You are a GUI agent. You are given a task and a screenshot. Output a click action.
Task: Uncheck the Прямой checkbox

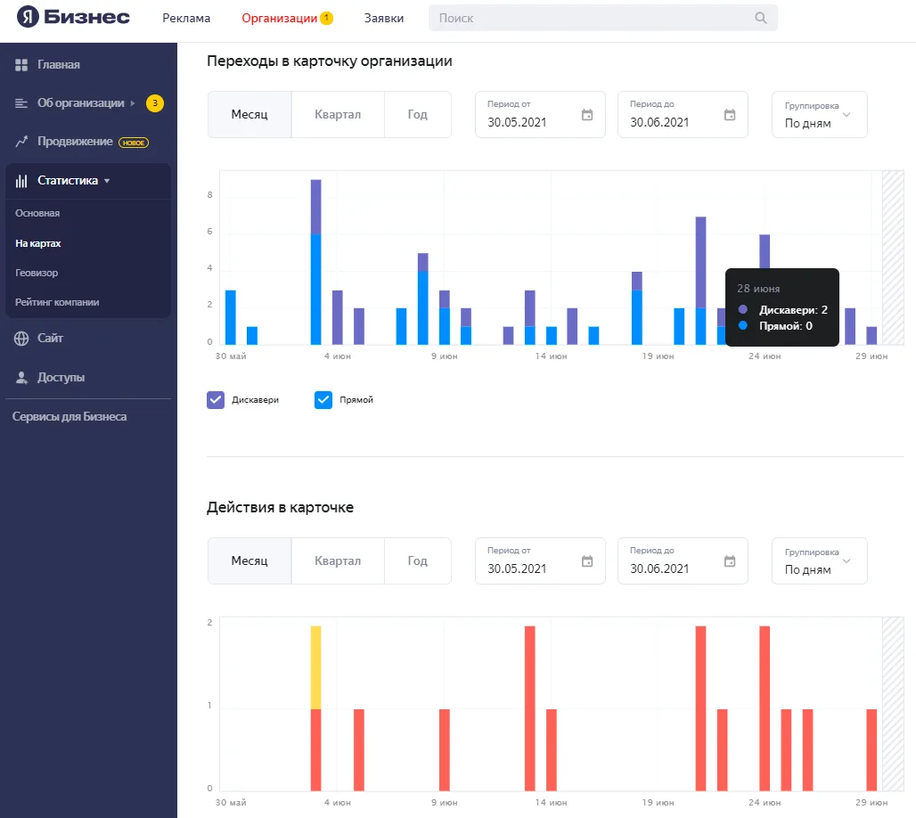pyautogui.click(x=323, y=400)
